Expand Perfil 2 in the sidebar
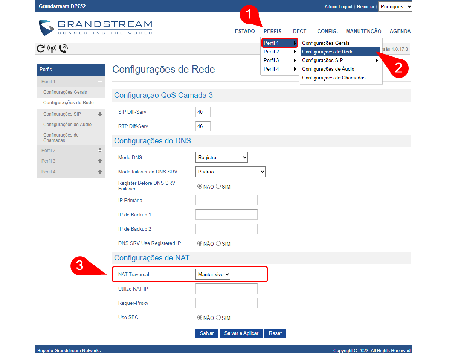Screen dimensions: 452x353 (x=100, y=151)
